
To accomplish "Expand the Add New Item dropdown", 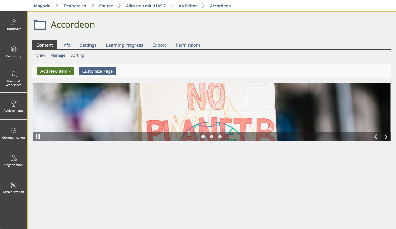I will point(56,71).
